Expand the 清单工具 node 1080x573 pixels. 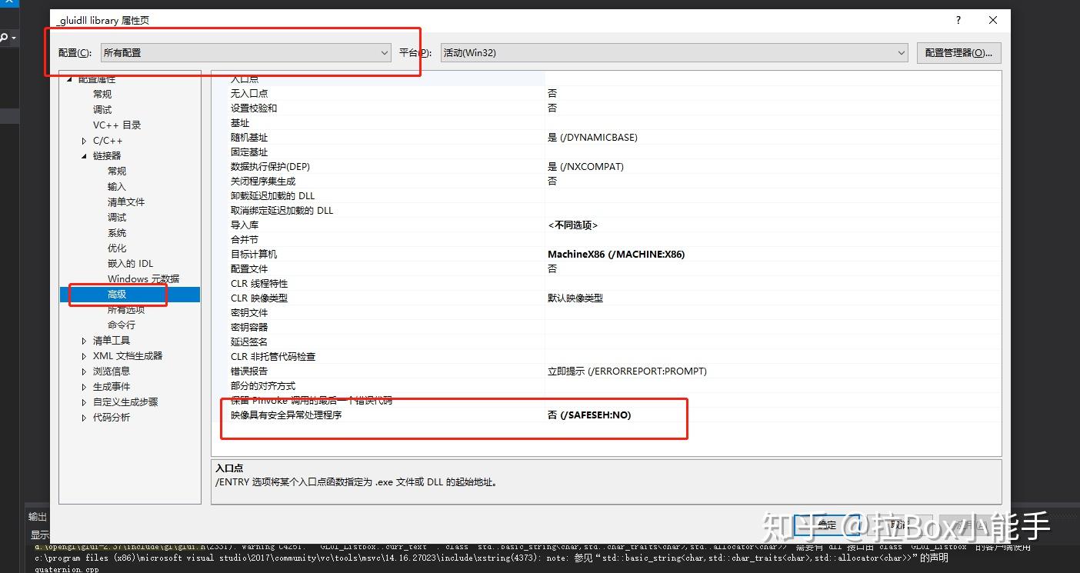point(84,340)
